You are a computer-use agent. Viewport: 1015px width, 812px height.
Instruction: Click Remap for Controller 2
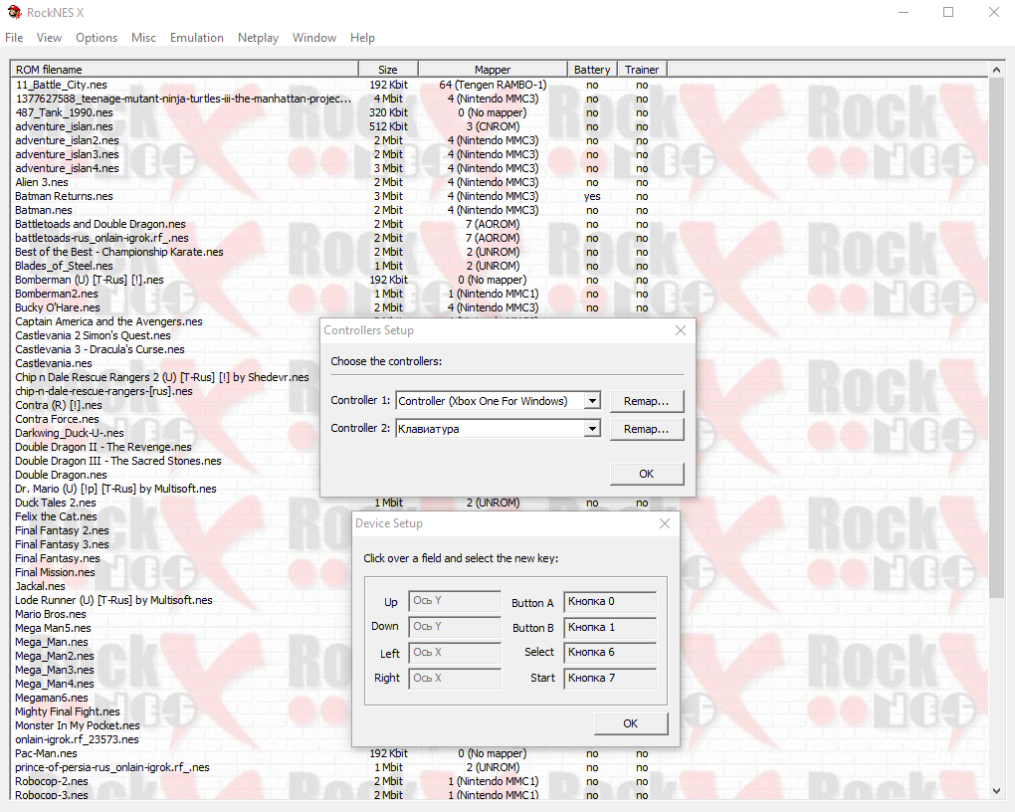pyautogui.click(x=646, y=429)
